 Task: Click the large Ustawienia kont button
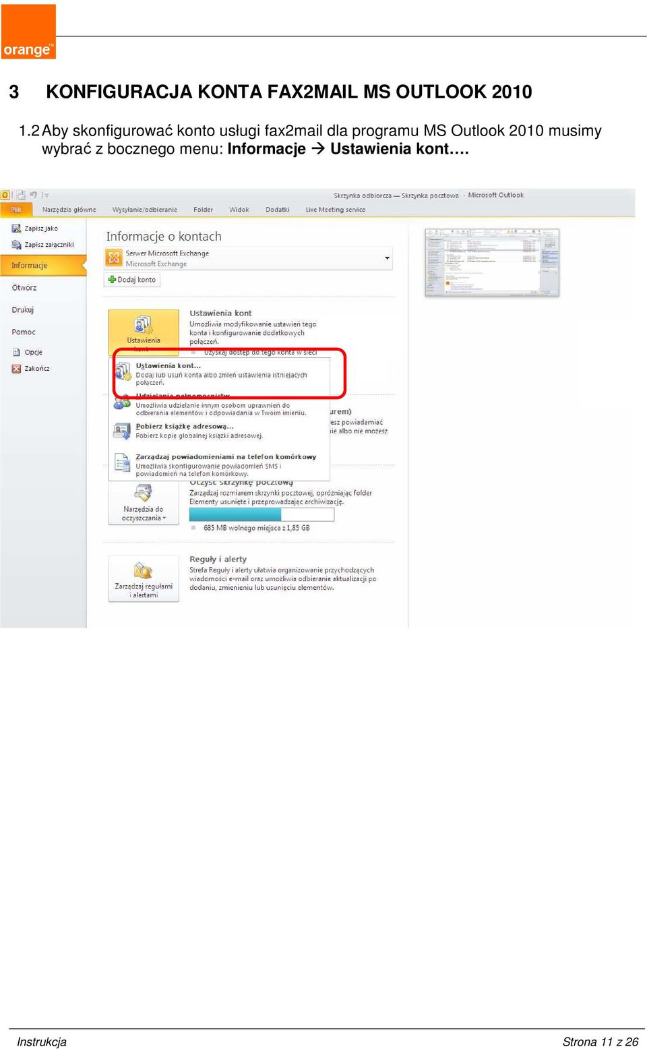[144, 333]
